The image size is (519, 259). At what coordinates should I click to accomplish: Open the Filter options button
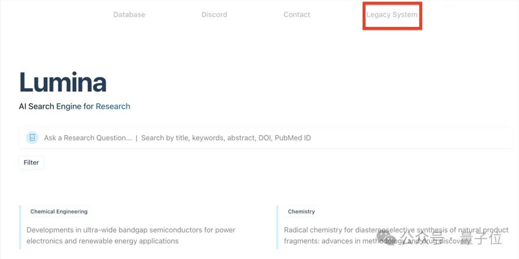point(31,162)
